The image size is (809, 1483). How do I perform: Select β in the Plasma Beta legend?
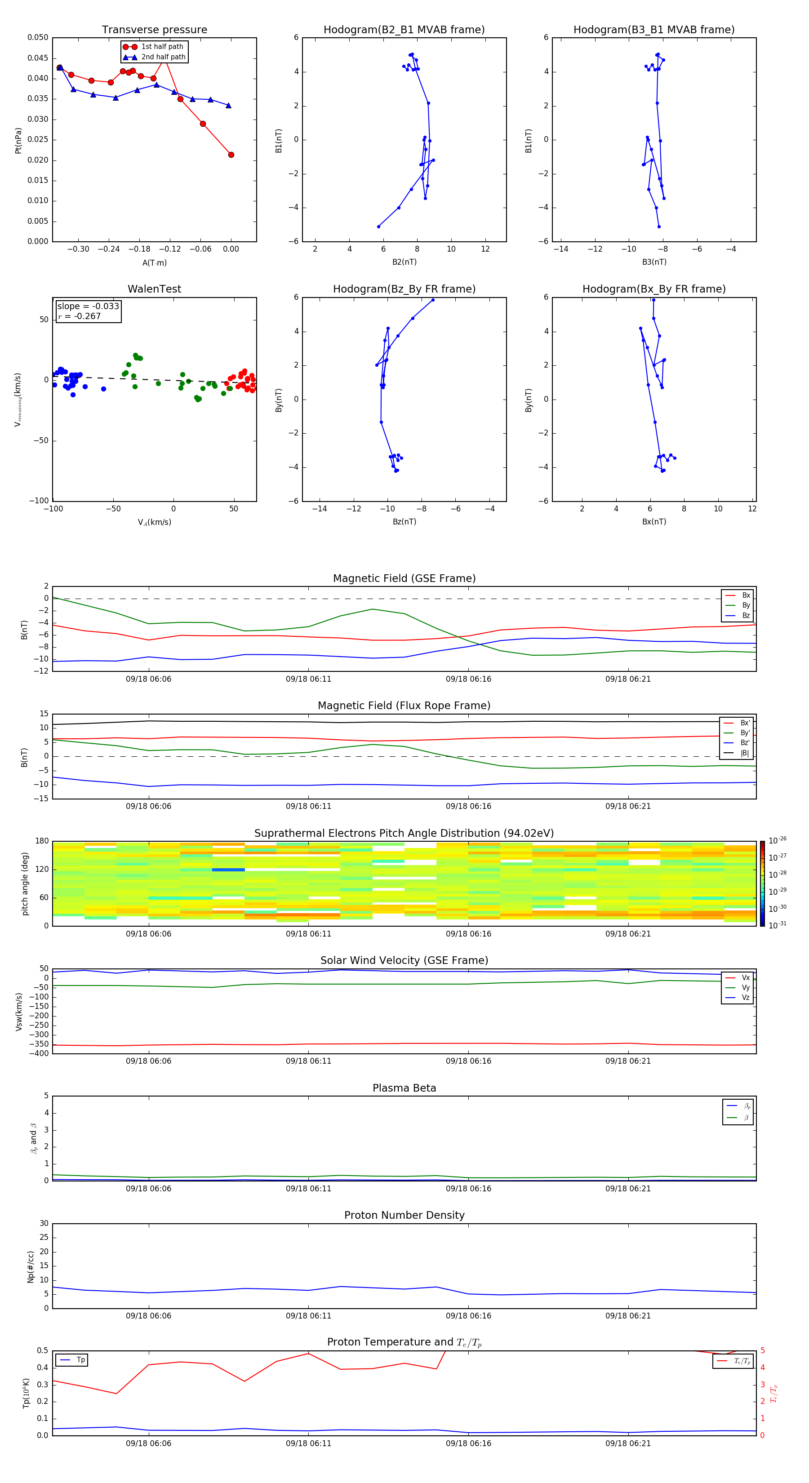(x=738, y=1118)
